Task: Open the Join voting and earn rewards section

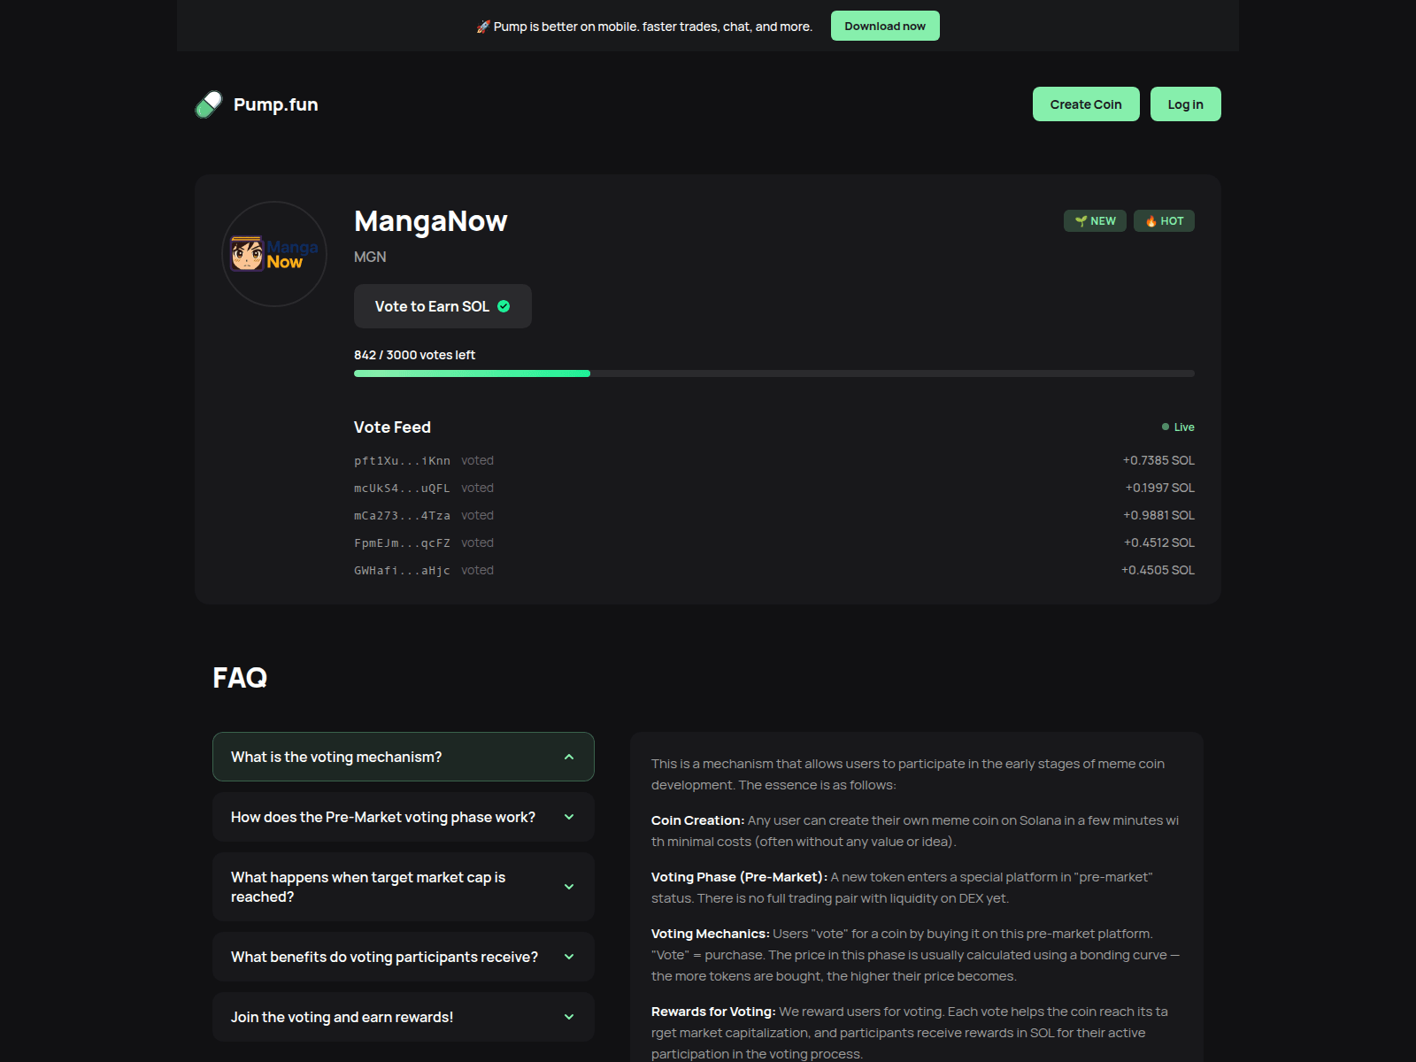Action: [x=403, y=1017]
